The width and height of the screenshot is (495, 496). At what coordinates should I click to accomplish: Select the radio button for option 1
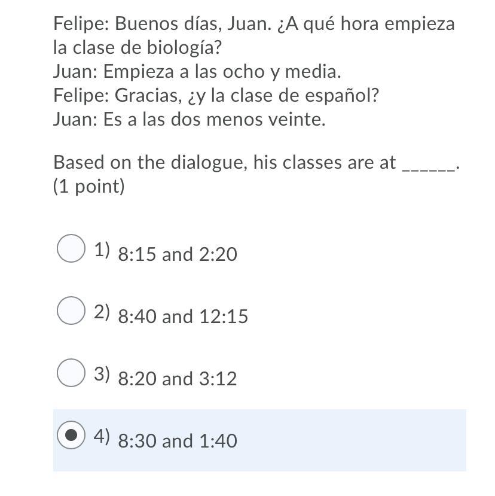[x=71, y=248]
